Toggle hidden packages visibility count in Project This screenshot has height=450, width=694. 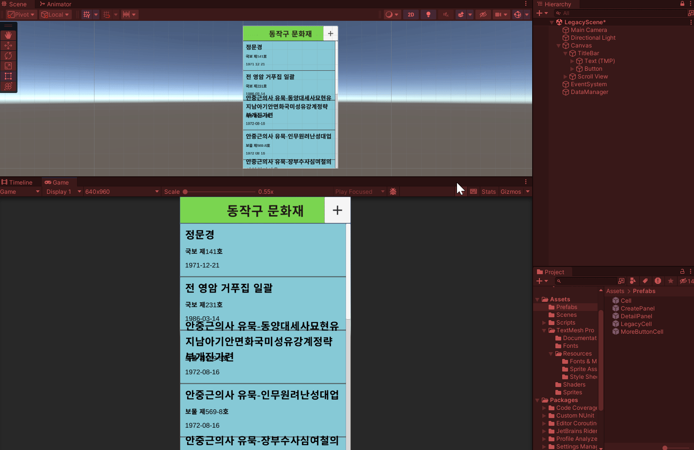687,281
